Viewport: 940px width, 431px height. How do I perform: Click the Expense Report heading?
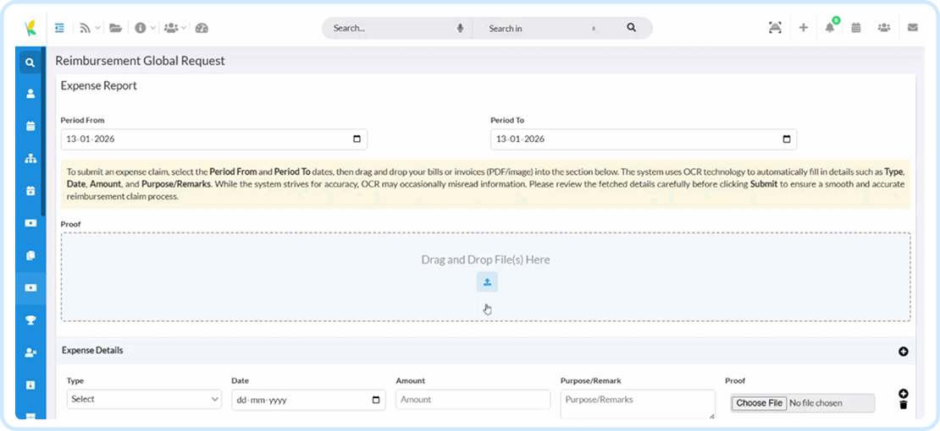[99, 85]
